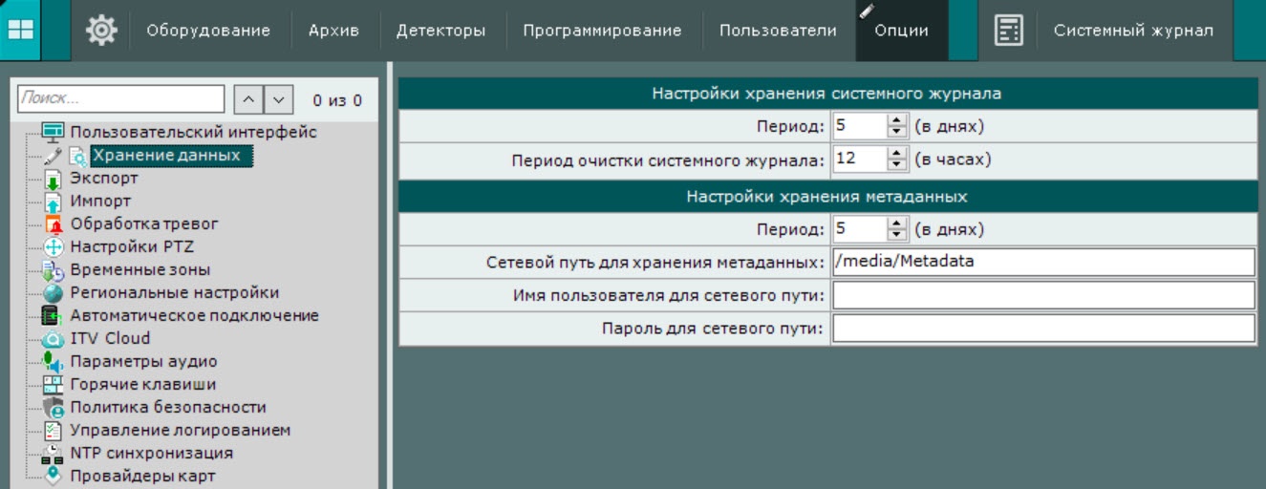This screenshot has height=489, width=1266.
Task: Click the Обработка тревог alarm icon
Action: pyautogui.click(x=54, y=224)
